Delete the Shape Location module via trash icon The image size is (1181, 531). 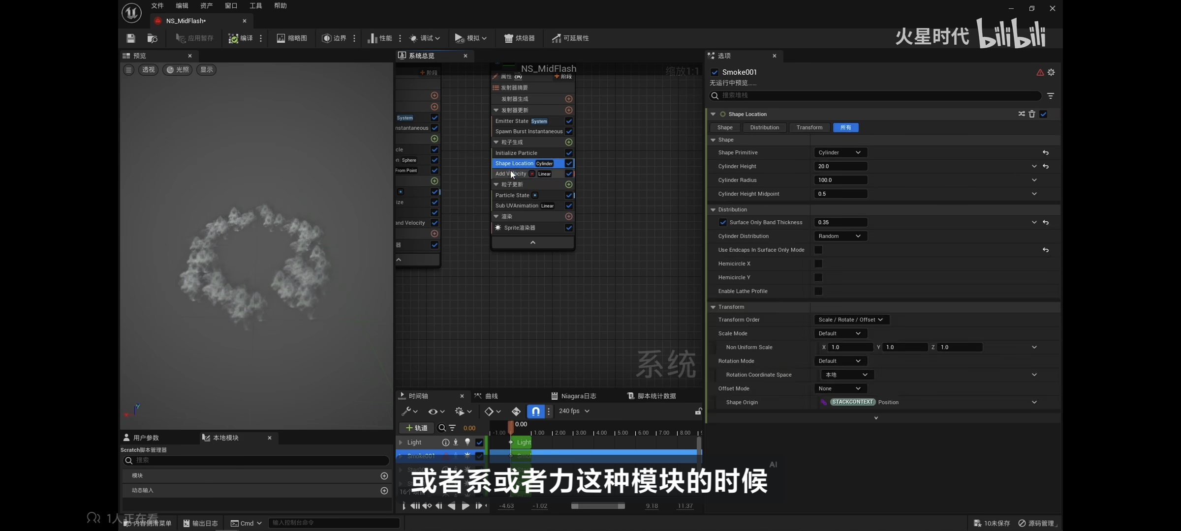pos(1032,114)
